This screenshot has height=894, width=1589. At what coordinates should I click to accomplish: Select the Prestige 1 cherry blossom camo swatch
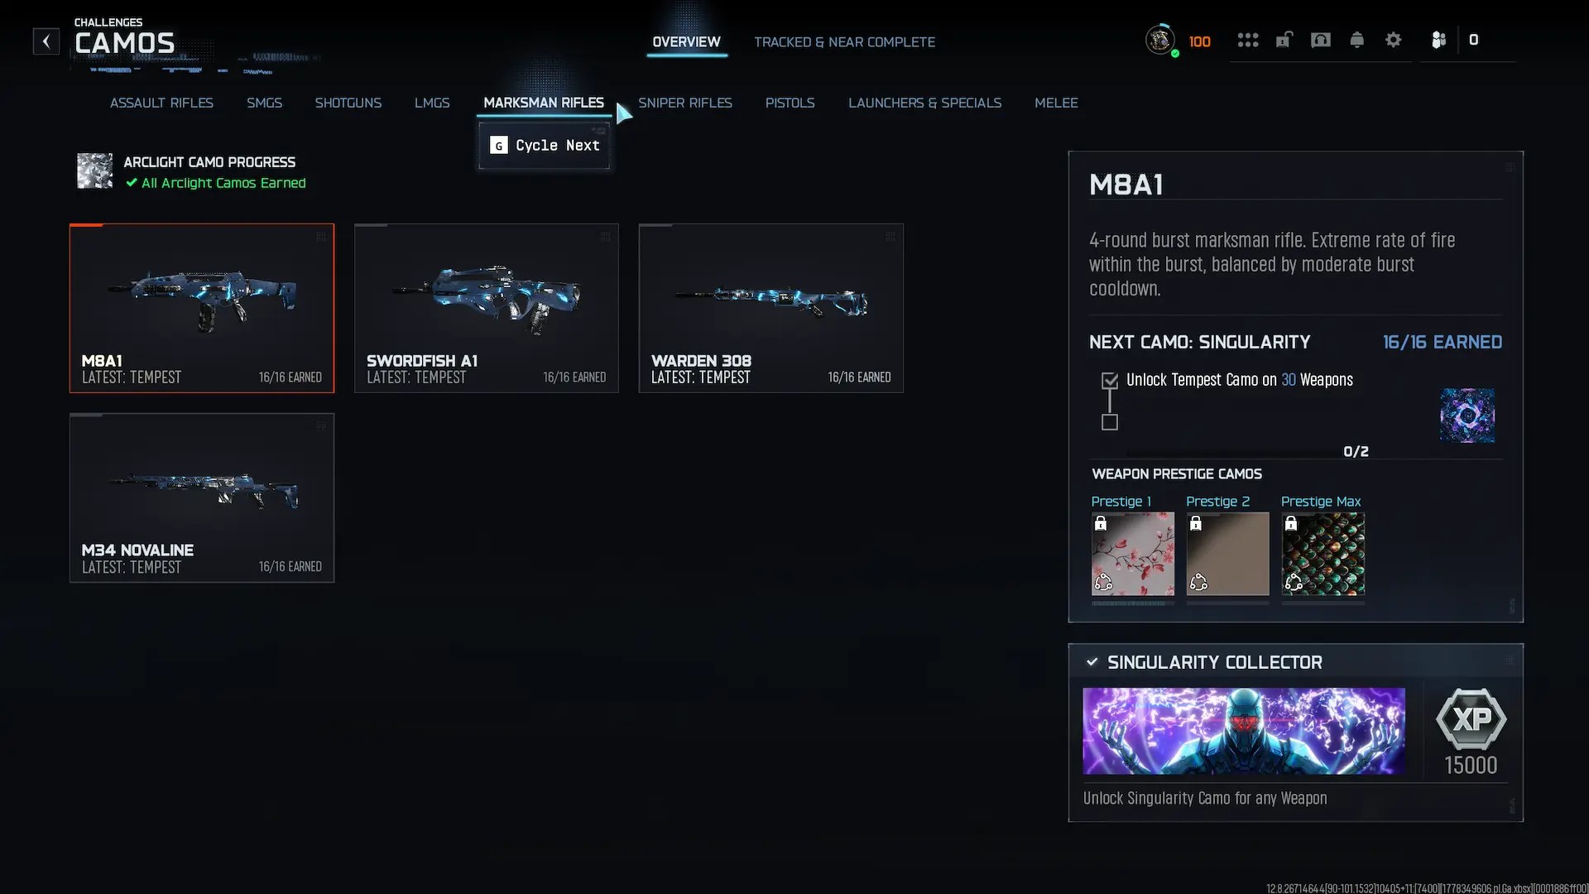[1132, 554]
